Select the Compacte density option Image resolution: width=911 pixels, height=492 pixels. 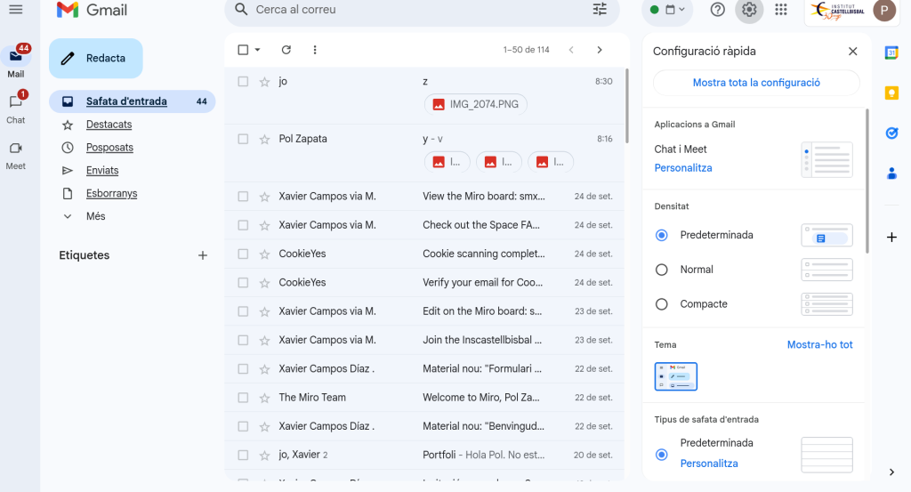pos(661,304)
